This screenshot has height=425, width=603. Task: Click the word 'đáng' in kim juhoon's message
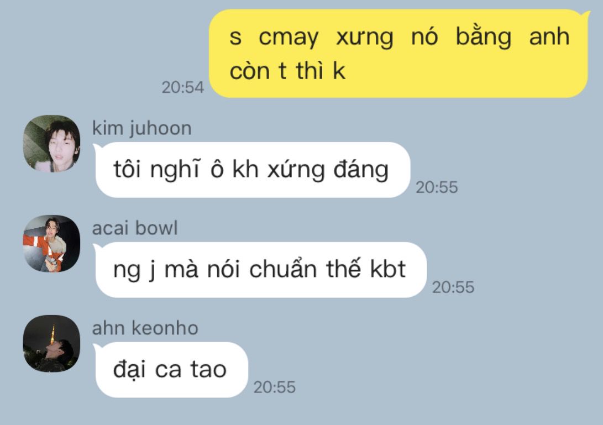(361, 170)
